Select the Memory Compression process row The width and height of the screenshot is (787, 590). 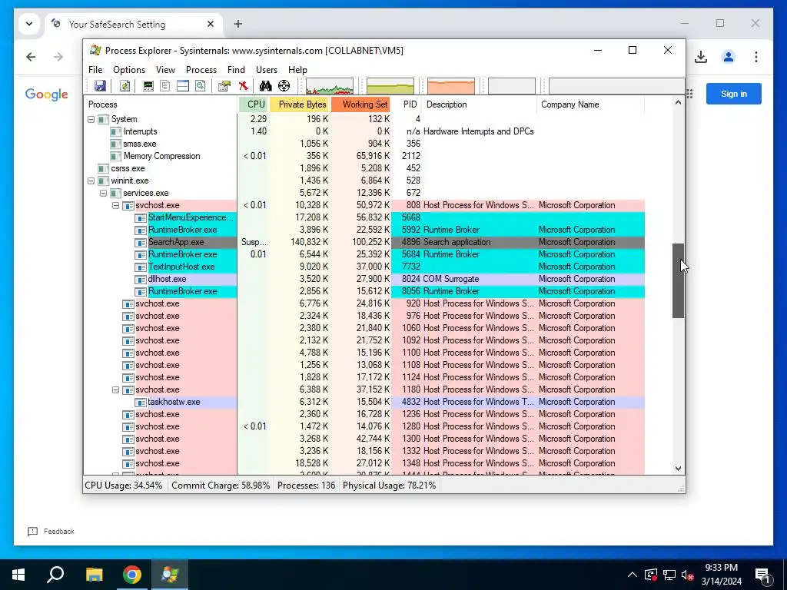point(364,156)
